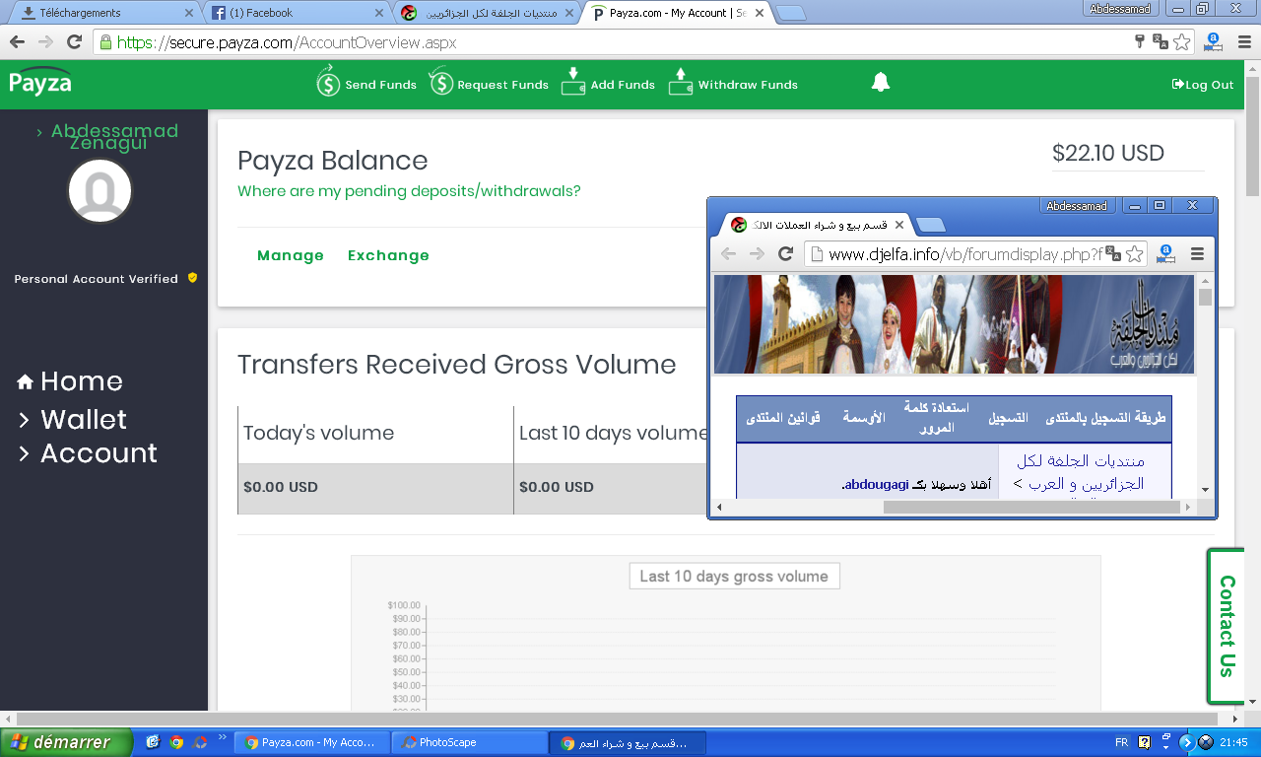Screen dimensions: 1261x757
Task: Click the forum header banner image
Action: [956, 324]
